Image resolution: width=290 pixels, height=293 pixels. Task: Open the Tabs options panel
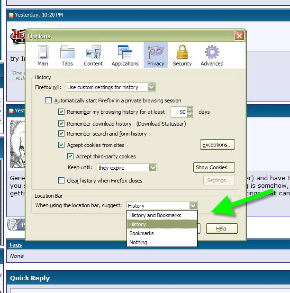[x=67, y=55]
